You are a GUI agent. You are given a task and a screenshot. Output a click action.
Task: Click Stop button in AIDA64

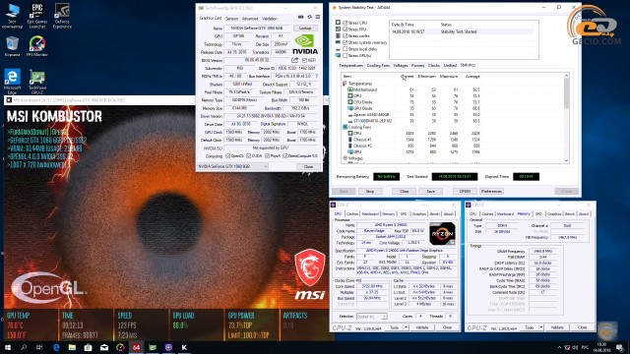tap(370, 191)
